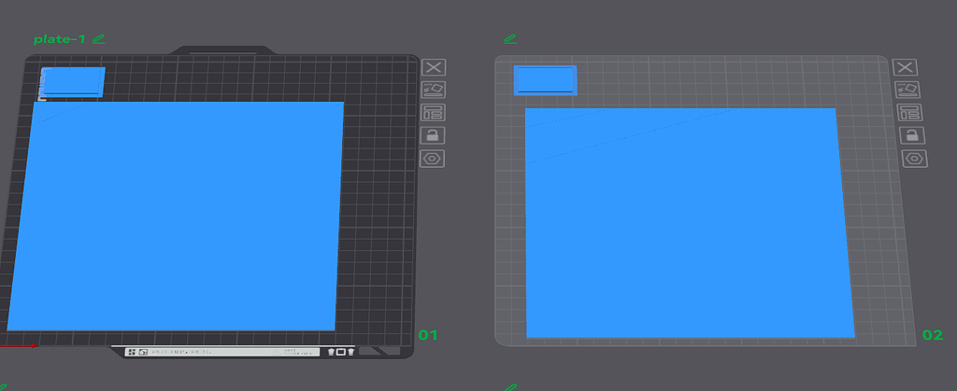Select the large blue object on plate 01
Screen dimensions: 957x391
click(x=176, y=216)
